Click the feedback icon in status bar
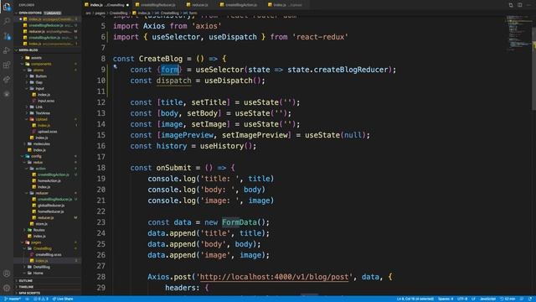 [x=522, y=299]
